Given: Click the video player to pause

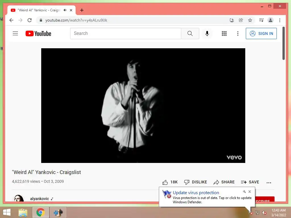Looking at the screenshot, I should pos(143,106).
